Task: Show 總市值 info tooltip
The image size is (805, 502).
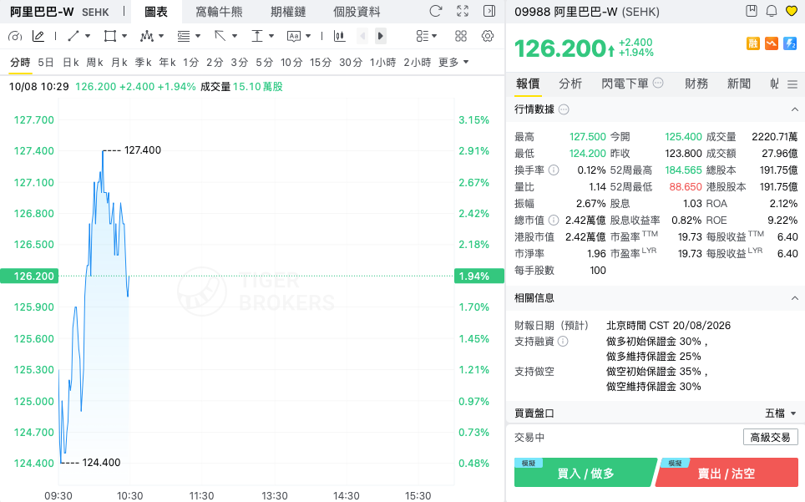Action: point(554,221)
